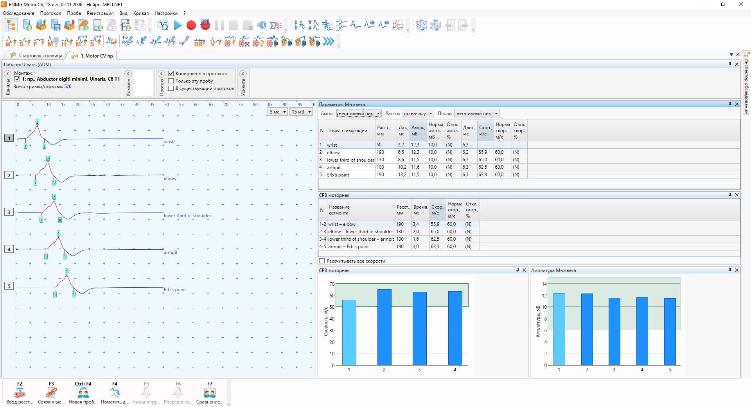Viewport: 751px width, 407px height.
Task: Click the brain with light bulb icon
Action: [258, 41]
